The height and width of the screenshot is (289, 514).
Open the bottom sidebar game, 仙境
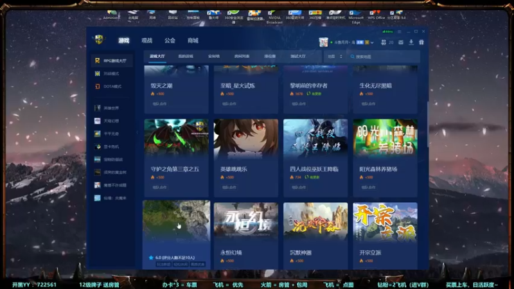(112, 198)
